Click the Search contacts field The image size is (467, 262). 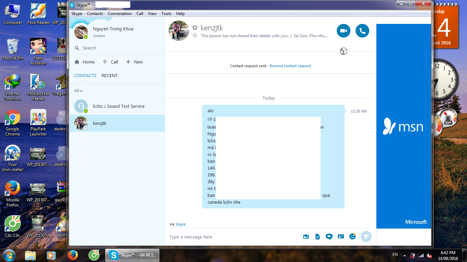pos(117,48)
